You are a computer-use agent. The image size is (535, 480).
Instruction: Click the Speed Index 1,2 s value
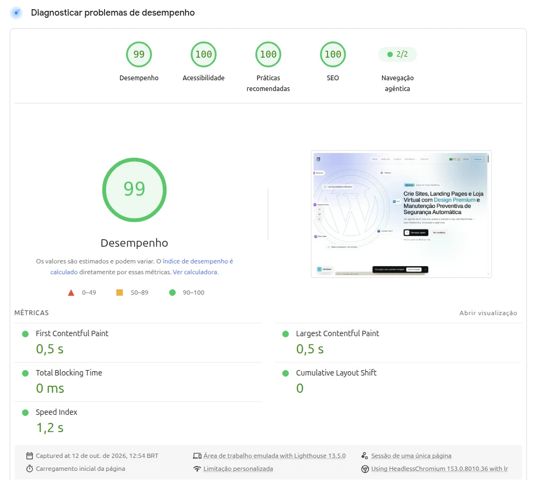50,428
